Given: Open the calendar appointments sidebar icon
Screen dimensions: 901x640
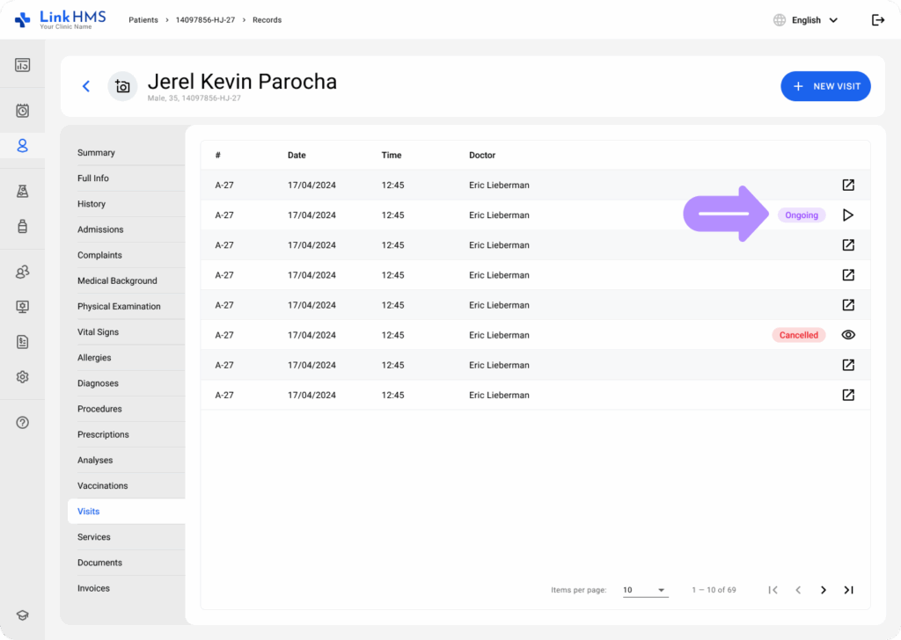Looking at the screenshot, I should [23, 111].
